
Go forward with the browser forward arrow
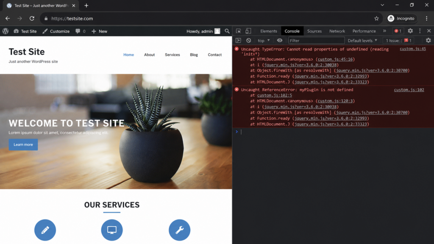[19, 19]
